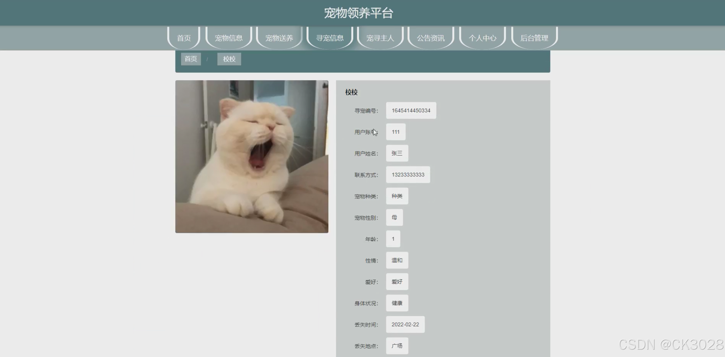Viewport: 725px width, 357px height.
Task: Click the 首页 breadcrumb link
Action: [191, 59]
